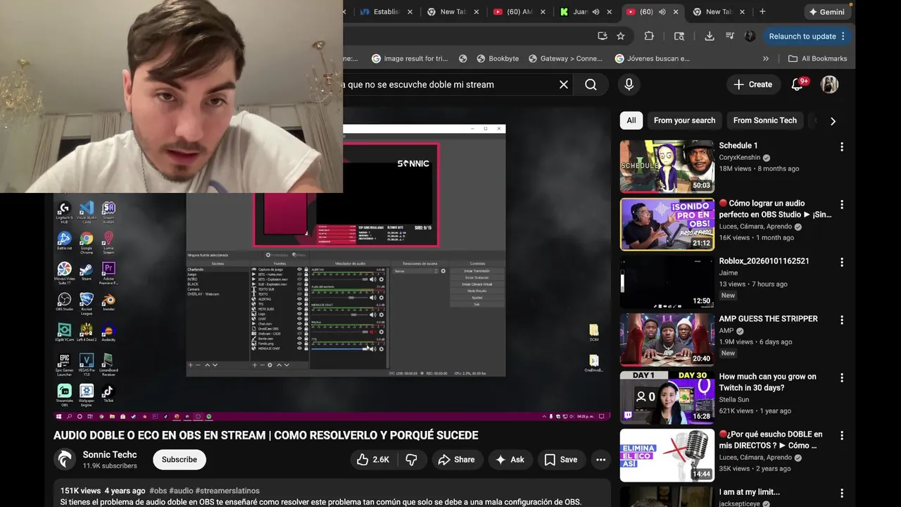Open more actions ellipsis below video
The image size is (901, 507).
coord(600,459)
